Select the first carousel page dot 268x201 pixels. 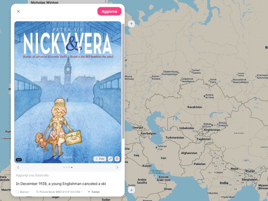click(x=64, y=167)
